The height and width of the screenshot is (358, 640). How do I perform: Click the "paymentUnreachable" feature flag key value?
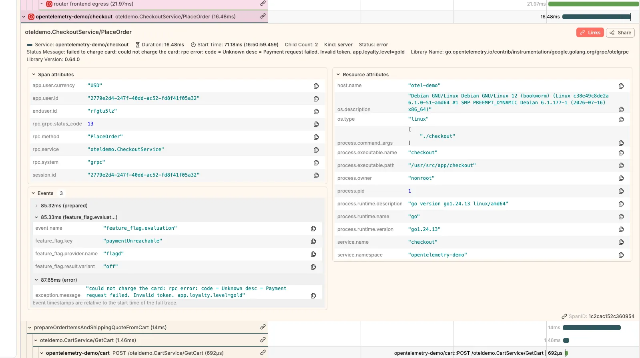[x=132, y=241]
